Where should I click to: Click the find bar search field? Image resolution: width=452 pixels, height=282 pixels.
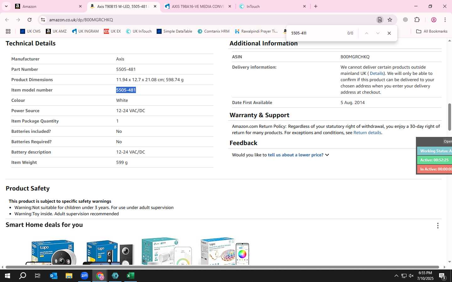(316, 33)
